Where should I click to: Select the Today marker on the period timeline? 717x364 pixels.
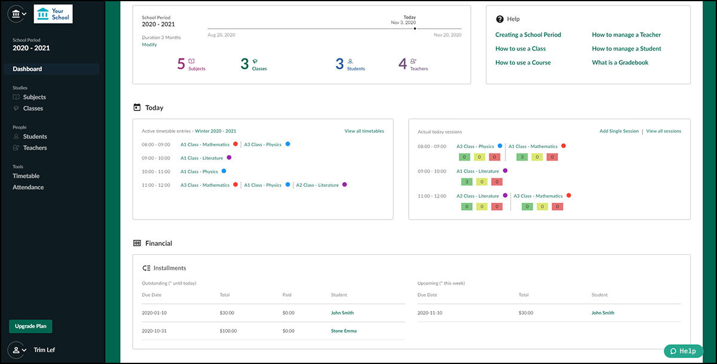(x=415, y=28)
